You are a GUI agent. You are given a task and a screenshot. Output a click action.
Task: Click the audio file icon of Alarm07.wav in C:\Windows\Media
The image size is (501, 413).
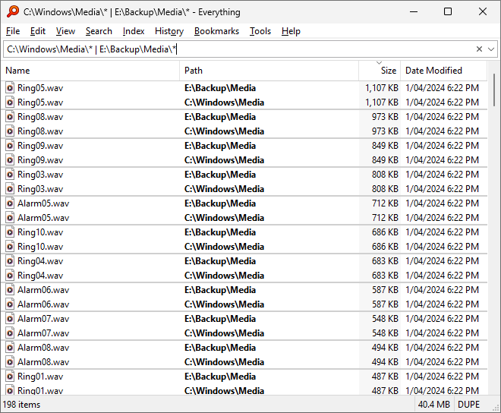(10, 333)
